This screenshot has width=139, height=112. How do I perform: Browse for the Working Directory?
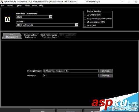click(x=106, y=71)
